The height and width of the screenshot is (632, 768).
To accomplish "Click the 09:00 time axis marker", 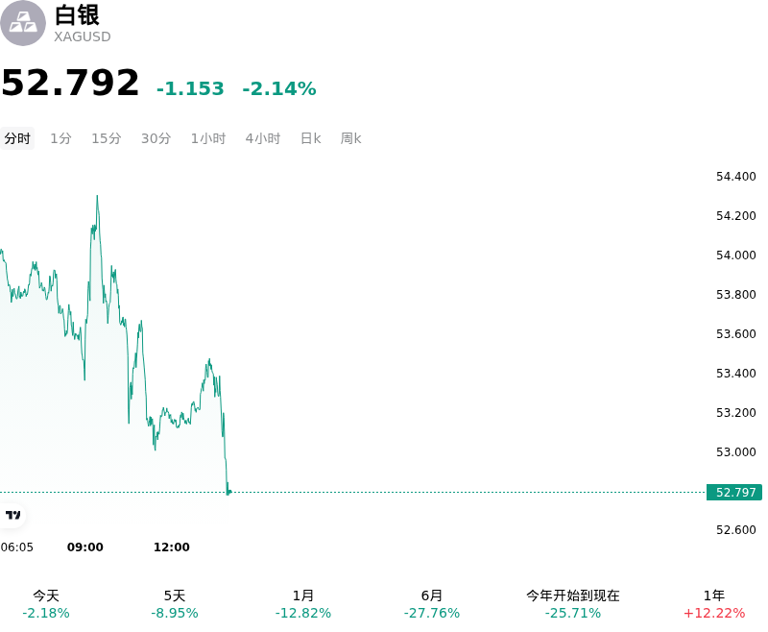I will 85,547.
